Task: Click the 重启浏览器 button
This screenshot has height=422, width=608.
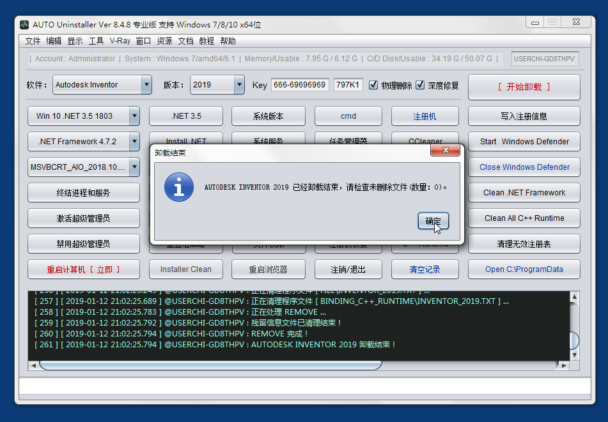Action: (269, 269)
